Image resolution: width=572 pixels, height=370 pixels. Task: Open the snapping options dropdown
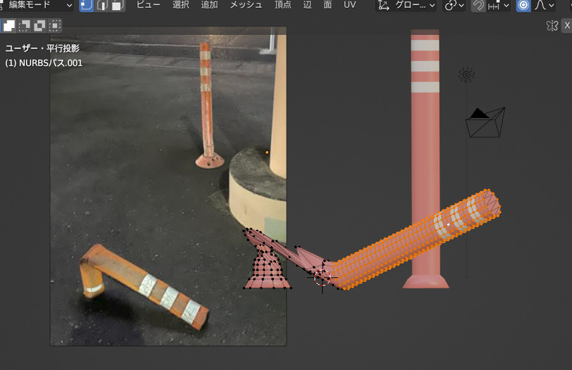[498, 5]
